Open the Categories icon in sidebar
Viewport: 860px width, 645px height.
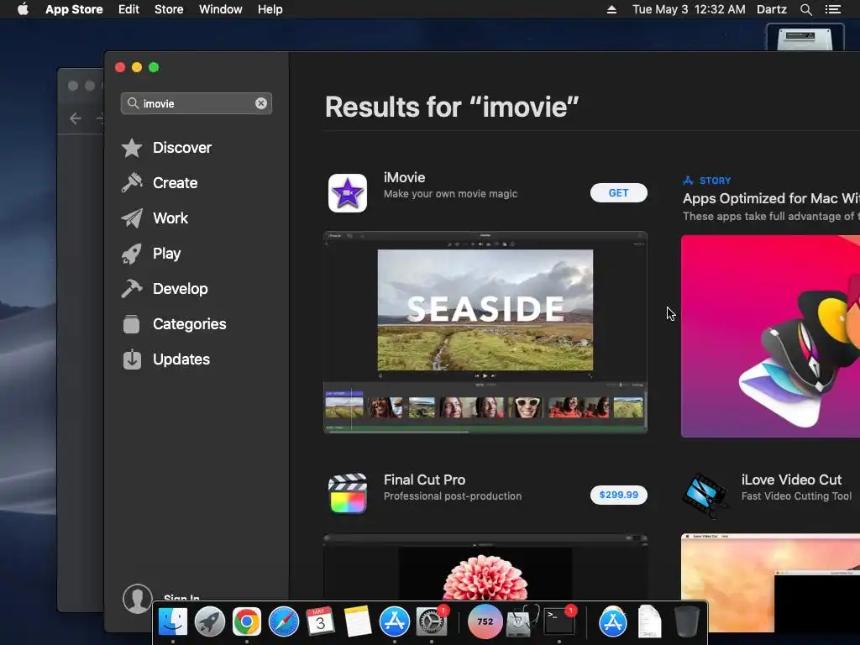132,324
